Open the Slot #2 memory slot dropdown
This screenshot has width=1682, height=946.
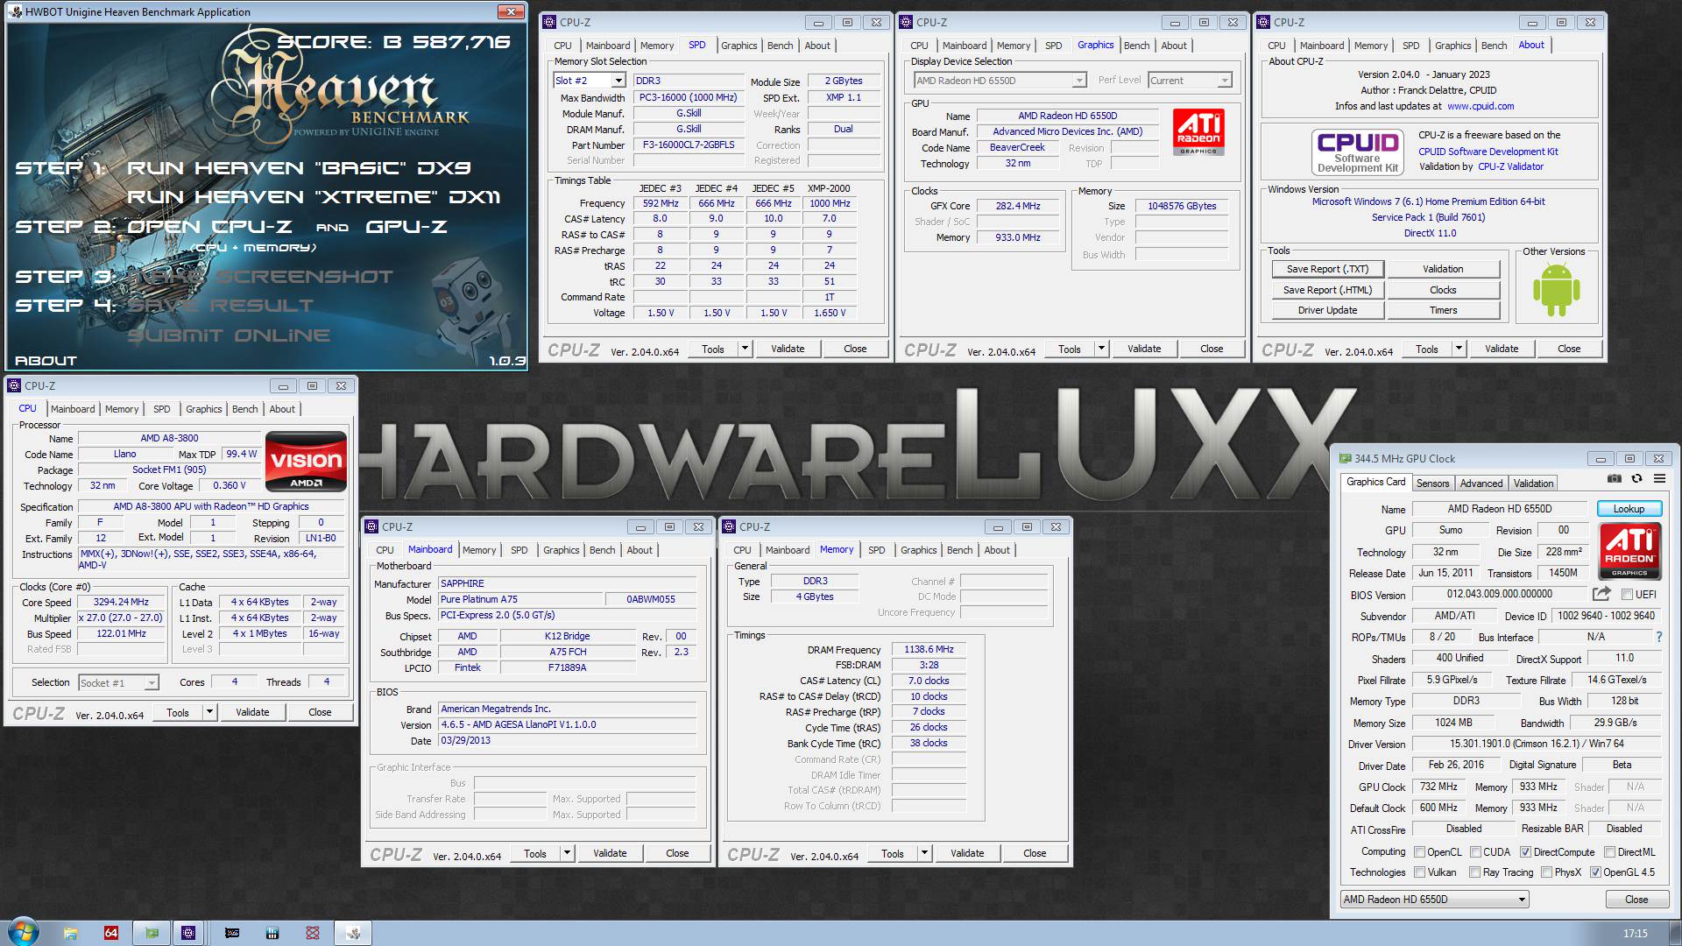(x=618, y=81)
